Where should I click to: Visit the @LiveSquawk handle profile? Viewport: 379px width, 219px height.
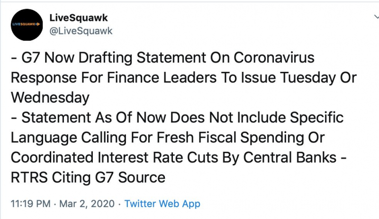(x=81, y=31)
